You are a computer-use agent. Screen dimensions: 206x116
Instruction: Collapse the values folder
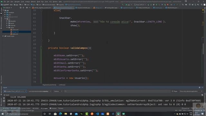7,27
